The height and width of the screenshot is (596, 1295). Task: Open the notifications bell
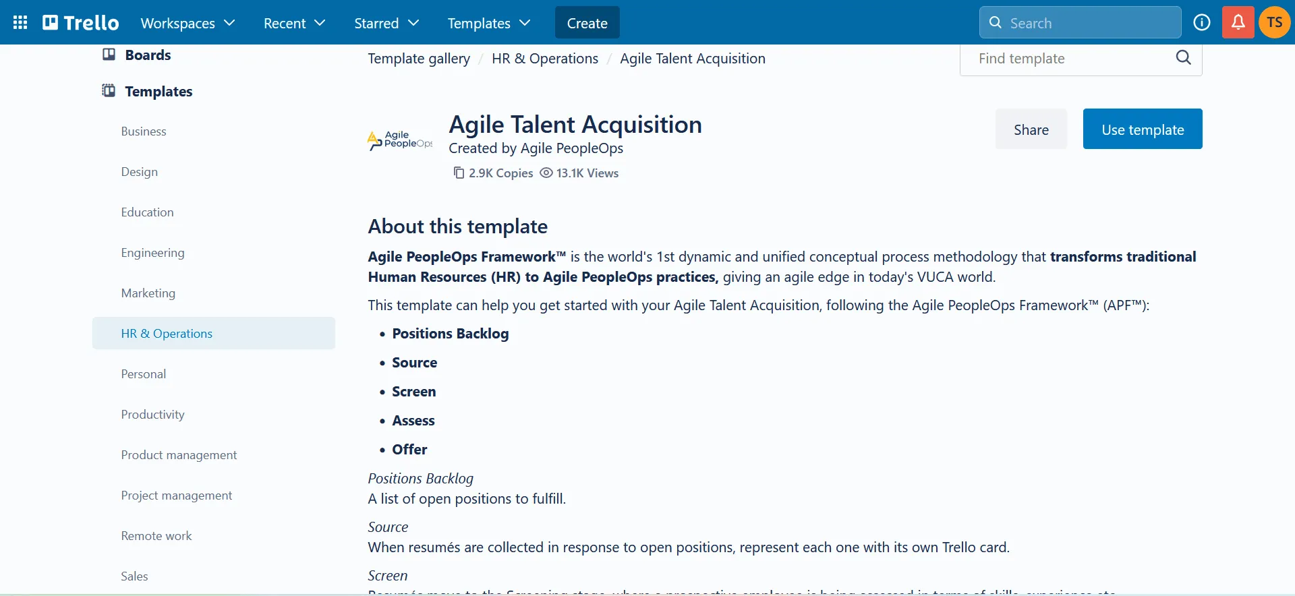point(1238,22)
